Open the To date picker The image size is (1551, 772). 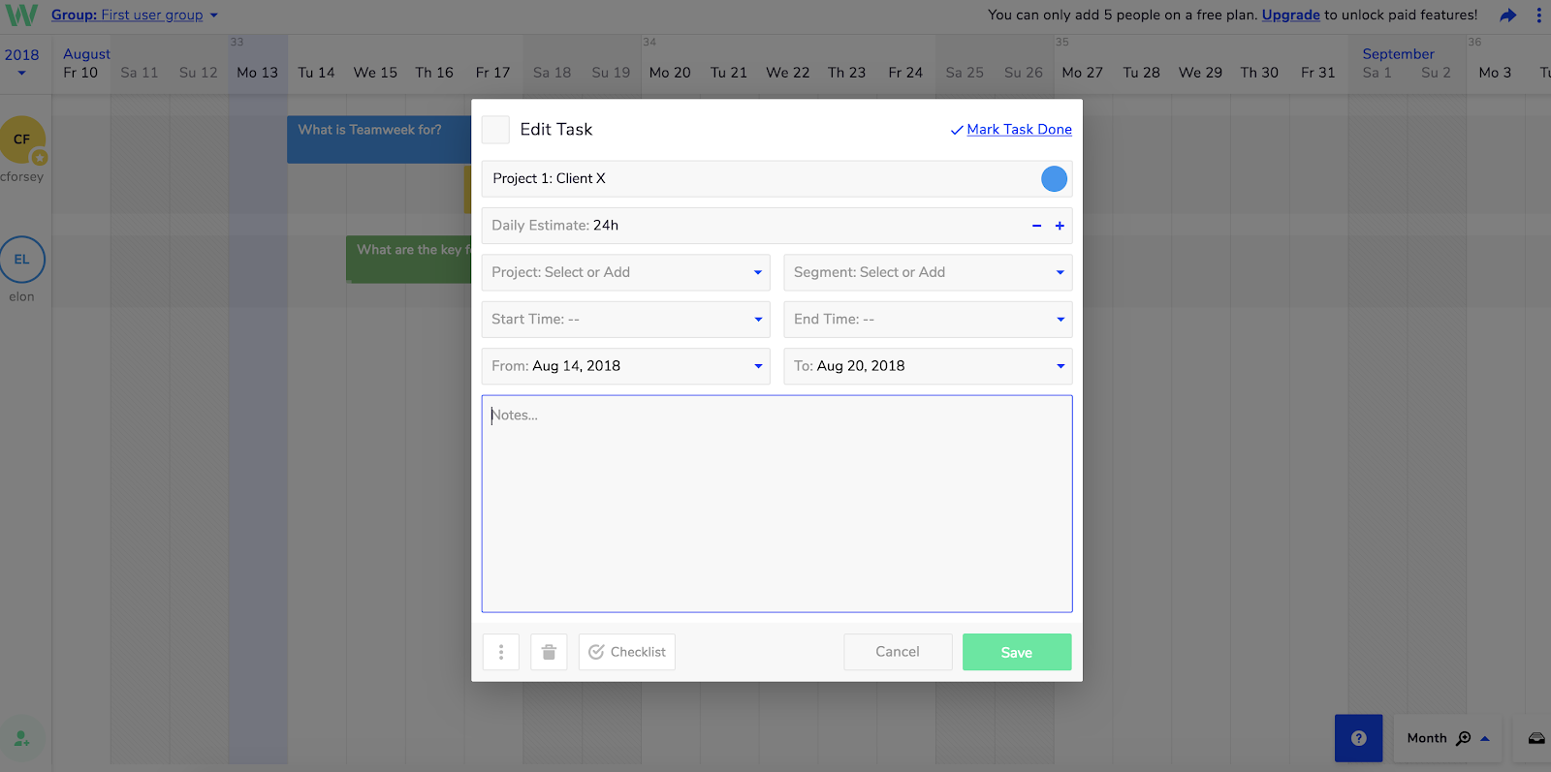tap(928, 366)
